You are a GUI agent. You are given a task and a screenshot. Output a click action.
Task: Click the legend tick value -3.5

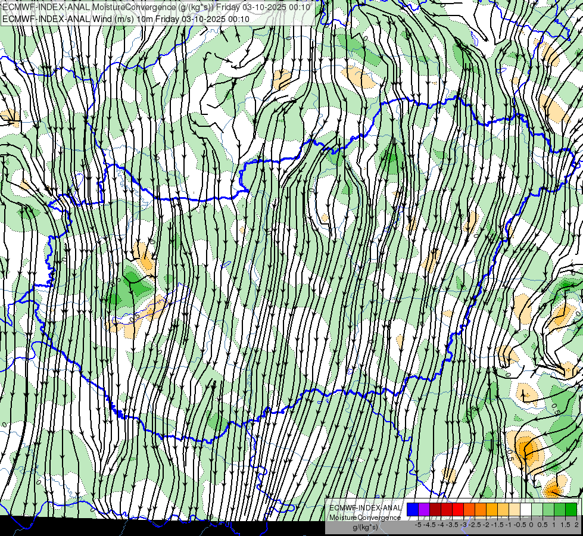453,525
